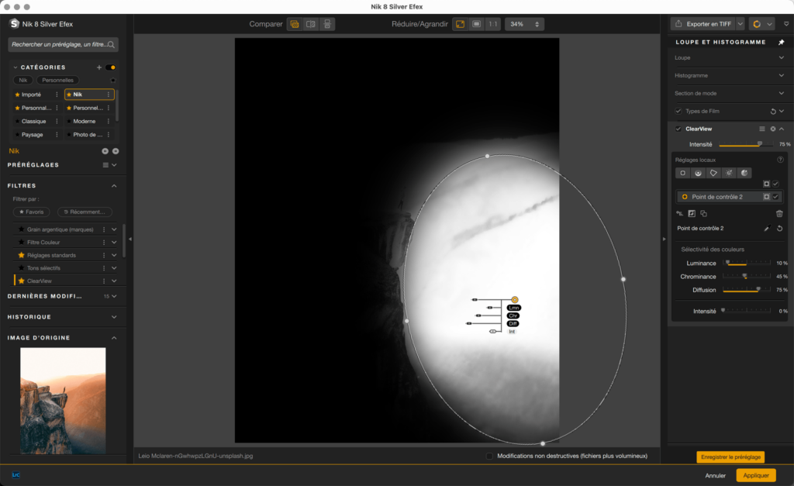Fill view zoom icon

[x=477, y=24]
